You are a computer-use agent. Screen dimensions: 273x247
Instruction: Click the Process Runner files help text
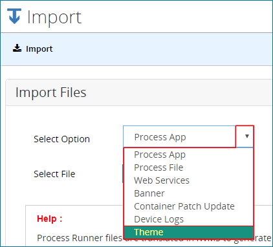click(80, 238)
